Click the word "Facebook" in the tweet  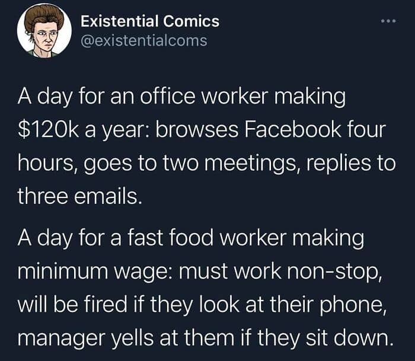tap(293, 130)
